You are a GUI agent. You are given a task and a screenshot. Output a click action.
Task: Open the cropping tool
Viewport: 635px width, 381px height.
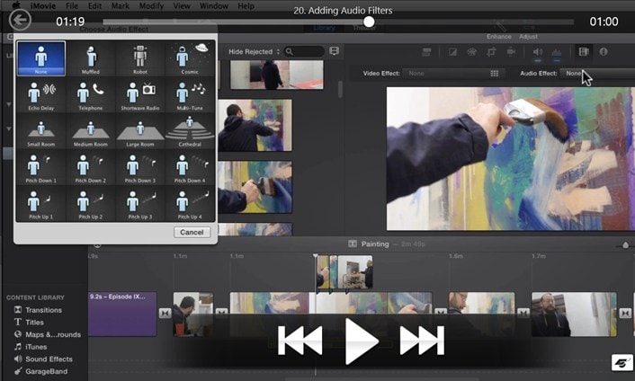pyautogui.click(x=491, y=52)
